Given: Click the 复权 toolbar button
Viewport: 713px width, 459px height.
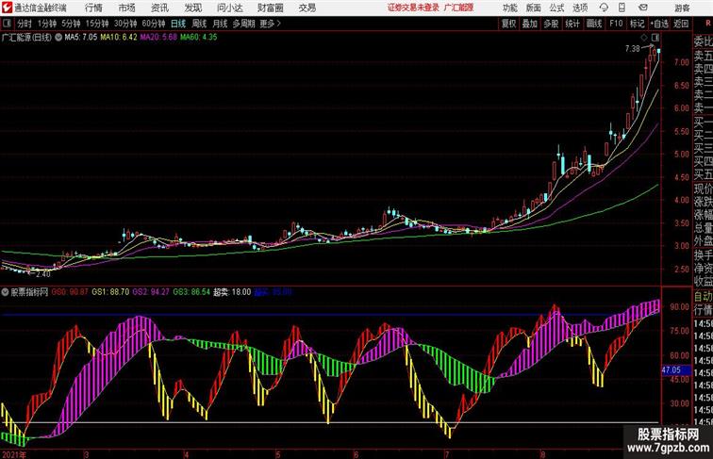Looking at the screenshot, I should click(509, 24).
